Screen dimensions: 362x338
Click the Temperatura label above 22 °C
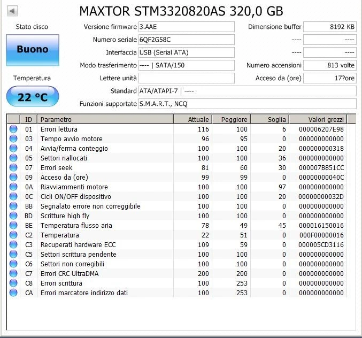(x=32, y=78)
